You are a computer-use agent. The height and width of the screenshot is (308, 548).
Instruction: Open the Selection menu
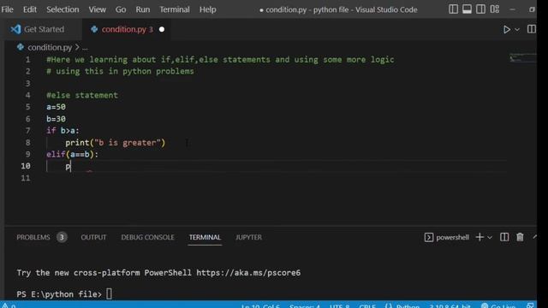(63, 9)
